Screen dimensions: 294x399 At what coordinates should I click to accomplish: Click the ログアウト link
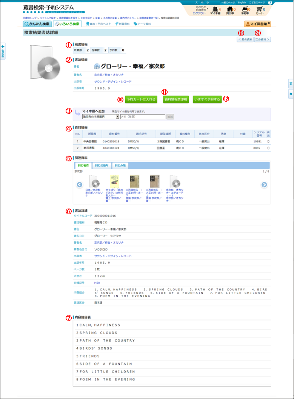[x=199, y=14]
